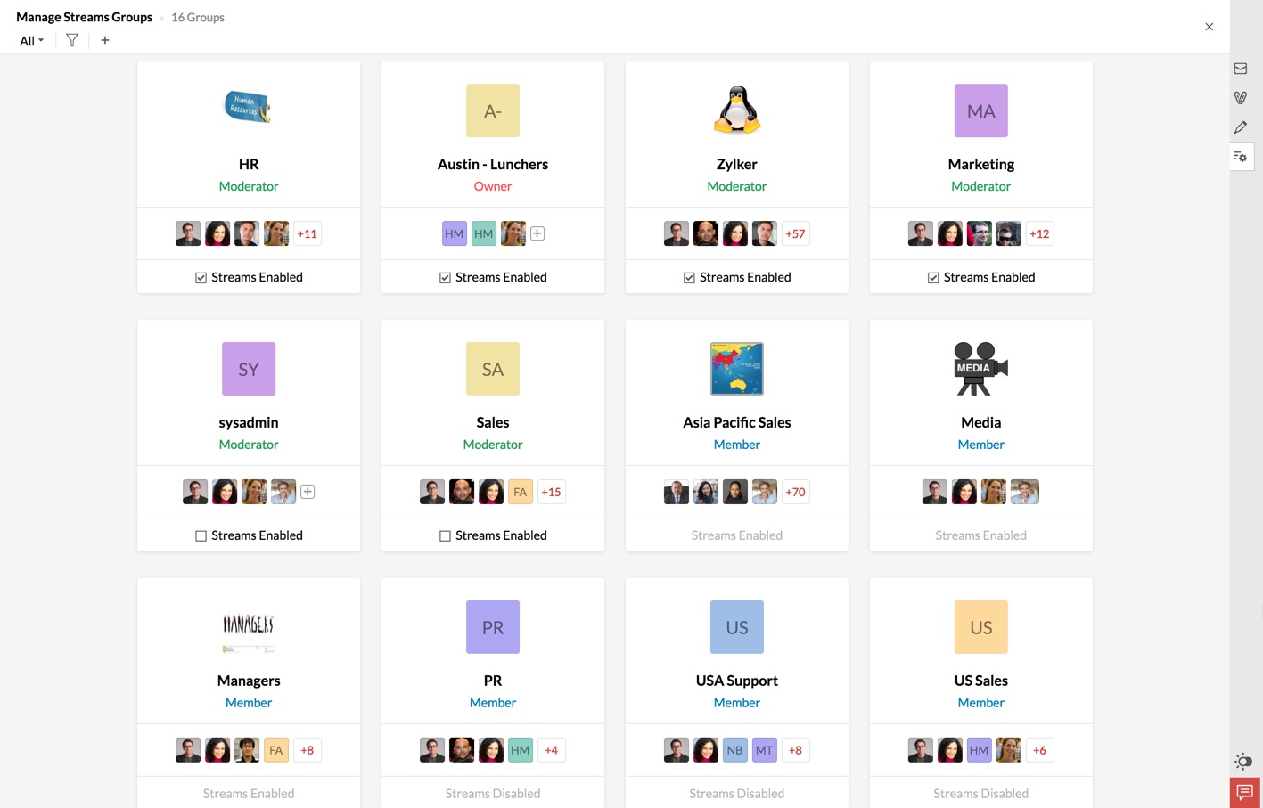Enable streams for sysadmin group
The width and height of the screenshot is (1263, 808).
(201, 536)
